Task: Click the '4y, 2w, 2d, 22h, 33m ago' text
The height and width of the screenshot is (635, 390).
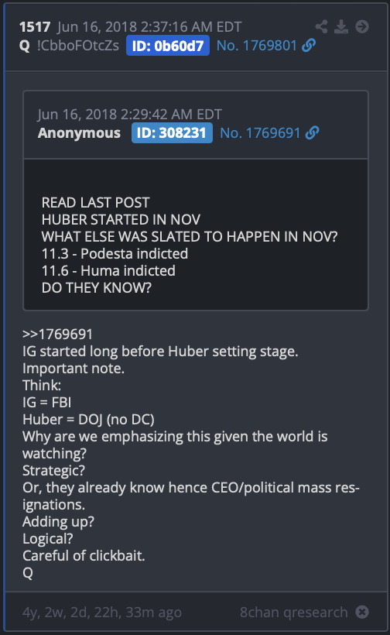Action: pos(102,613)
